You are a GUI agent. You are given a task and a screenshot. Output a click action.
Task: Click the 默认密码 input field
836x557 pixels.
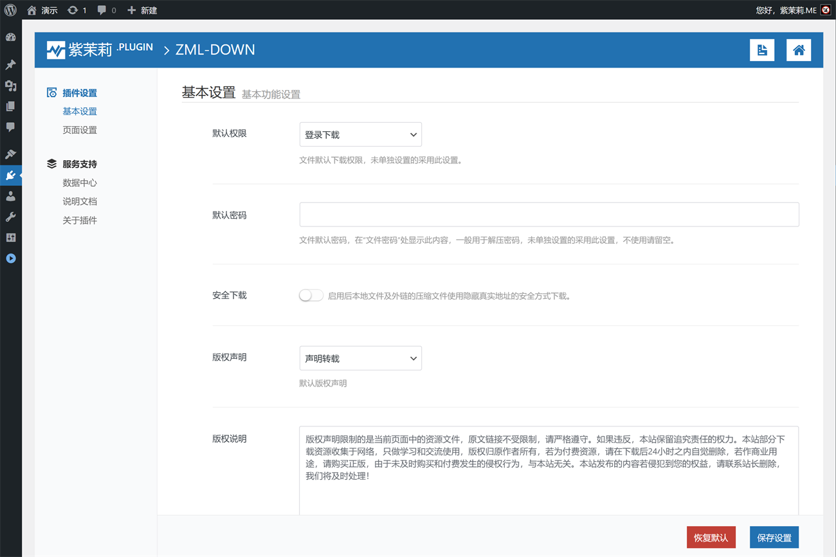click(x=549, y=214)
